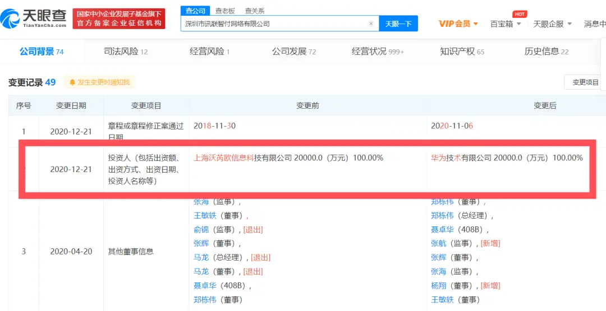Viewport: 606px width, 311px height.
Task: Open 郑栋伟 (总经理) link in 变更后 column
Action: (442, 215)
